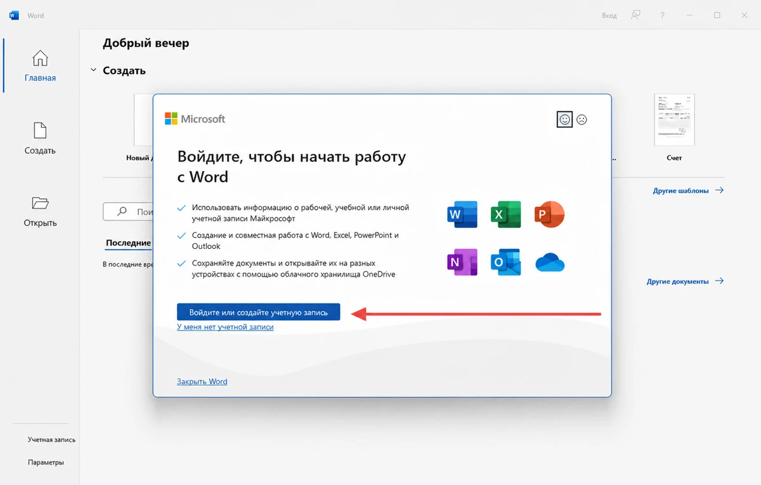Click the feedback person icon in title bar
This screenshot has width=761, height=485.
(x=635, y=15)
